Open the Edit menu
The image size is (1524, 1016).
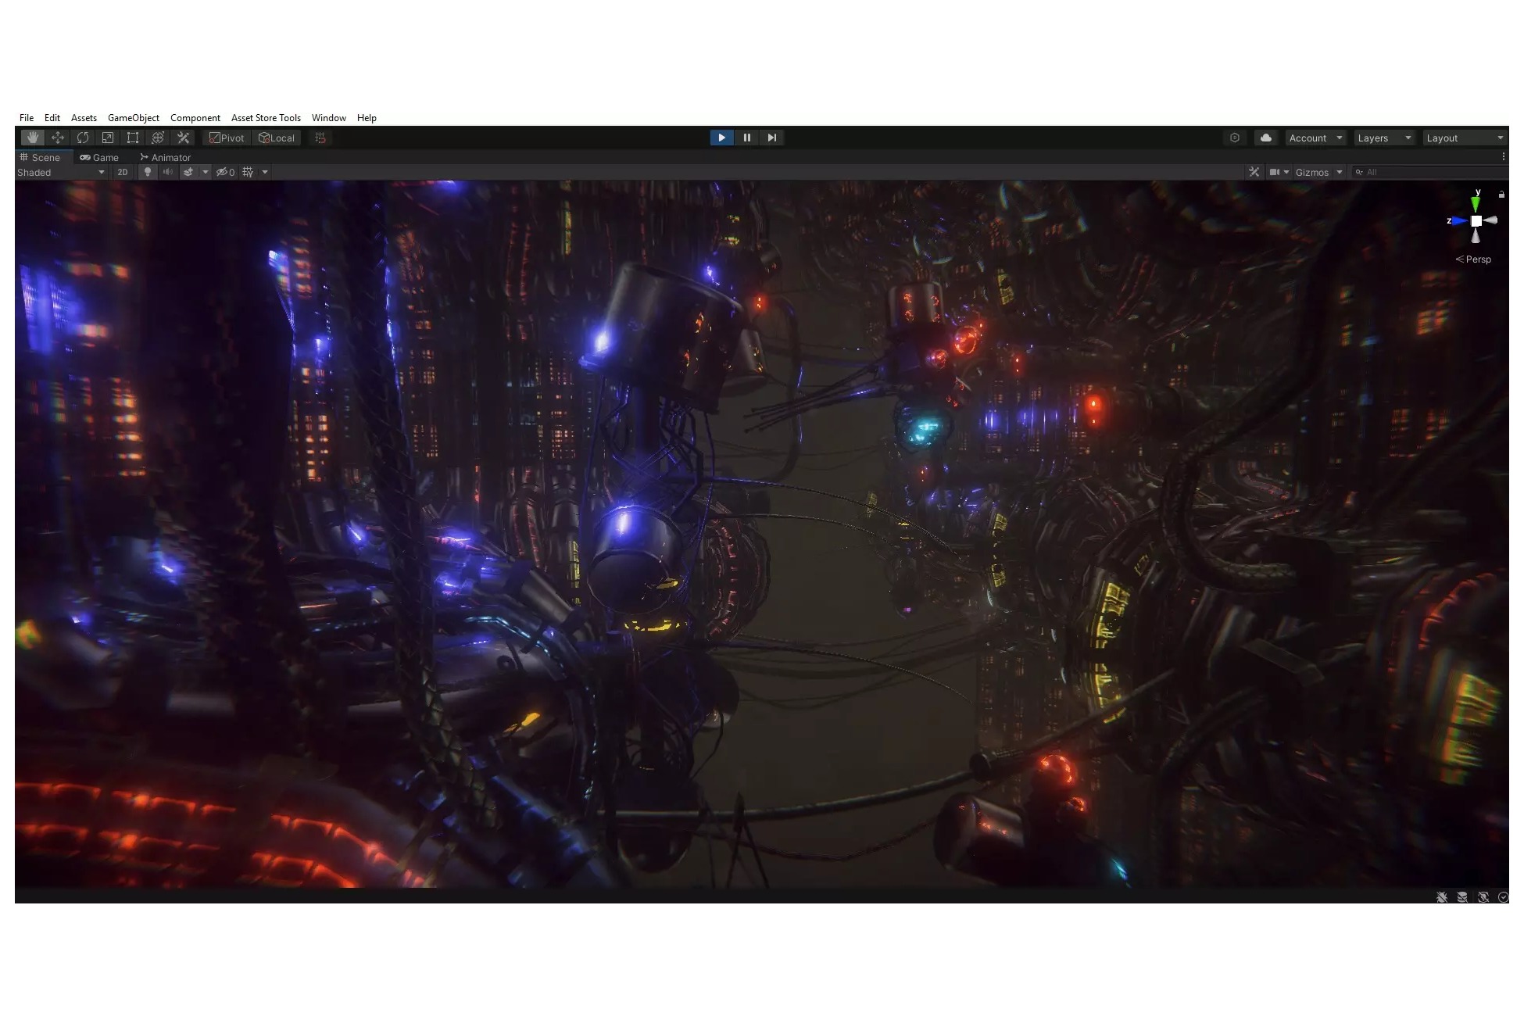[52, 118]
